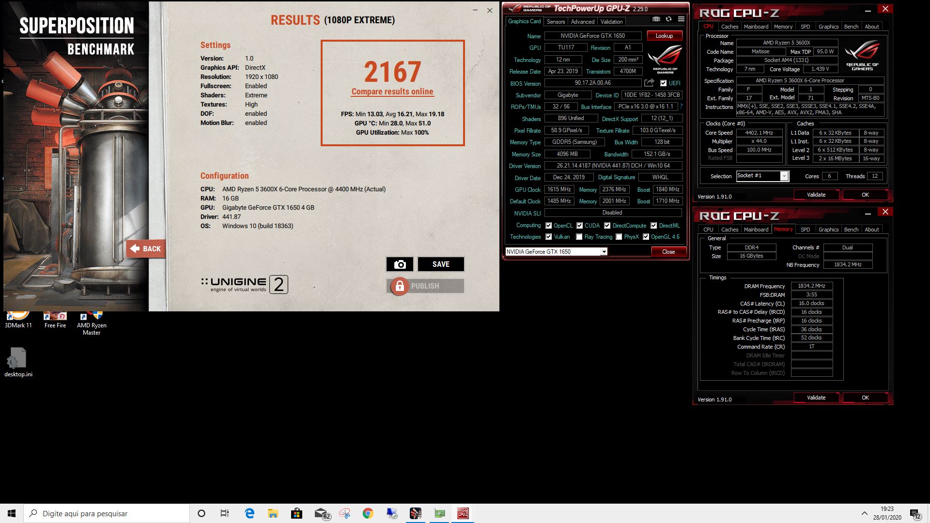
Task: Switch to GPU-Z Sensors tab
Action: tap(556, 22)
